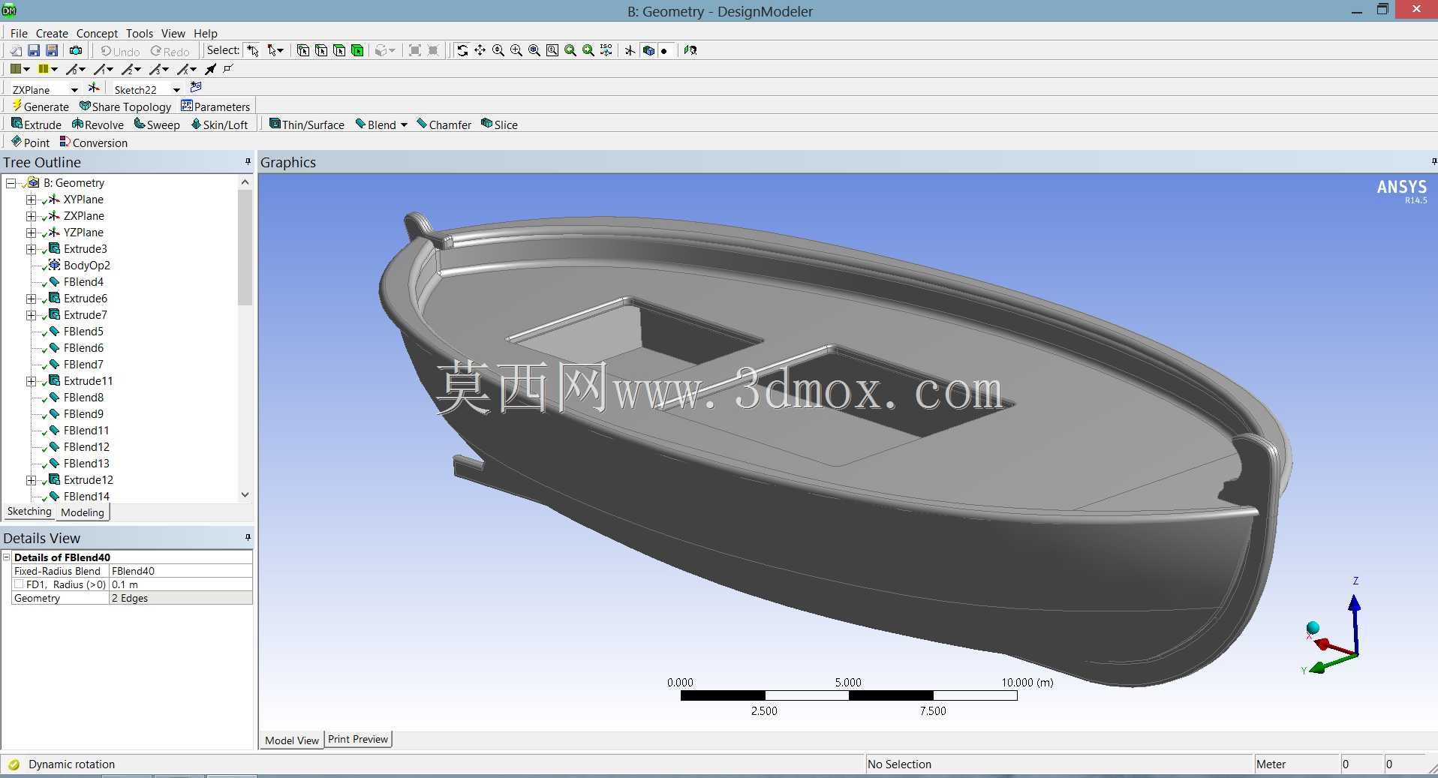Click the New Sketch icon
1438x778 pixels.
pyautogui.click(x=197, y=89)
